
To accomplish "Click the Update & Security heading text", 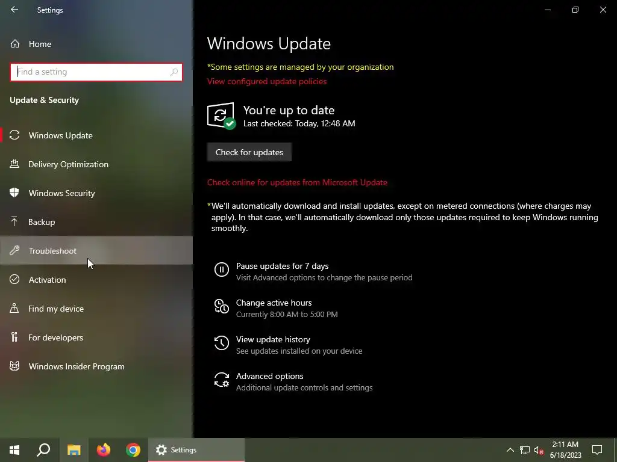I will click(x=44, y=100).
